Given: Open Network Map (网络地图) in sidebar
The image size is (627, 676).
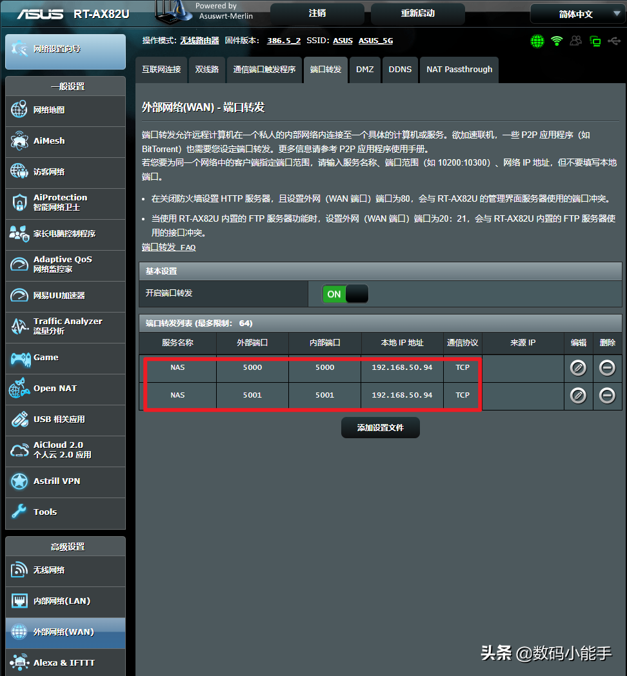Looking at the screenshot, I should pyautogui.click(x=66, y=110).
